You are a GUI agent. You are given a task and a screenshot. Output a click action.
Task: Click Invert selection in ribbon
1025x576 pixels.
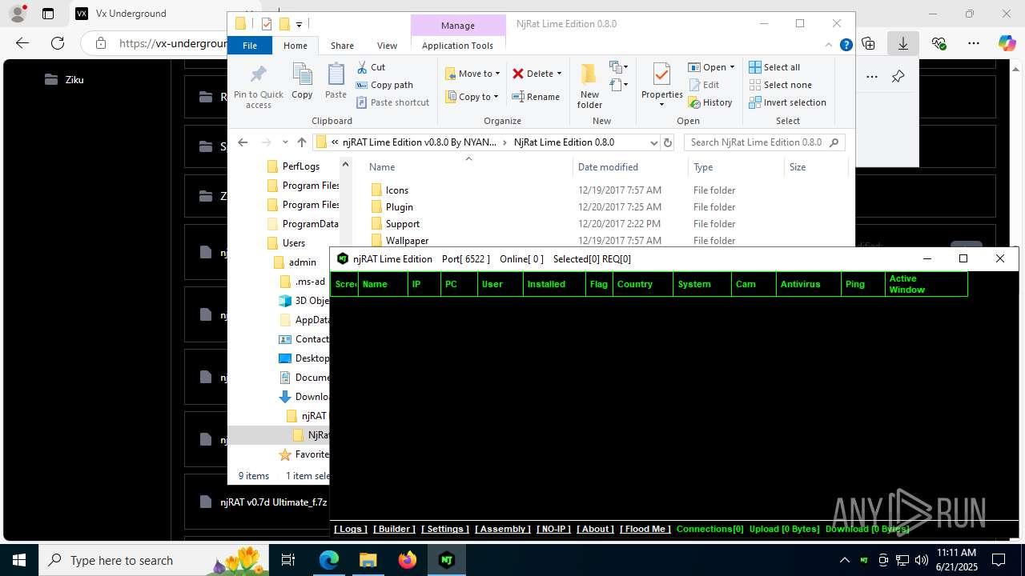787,102
